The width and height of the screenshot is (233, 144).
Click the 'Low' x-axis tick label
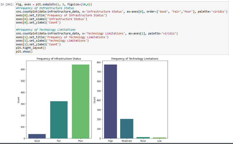pyautogui.click(x=159, y=141)
